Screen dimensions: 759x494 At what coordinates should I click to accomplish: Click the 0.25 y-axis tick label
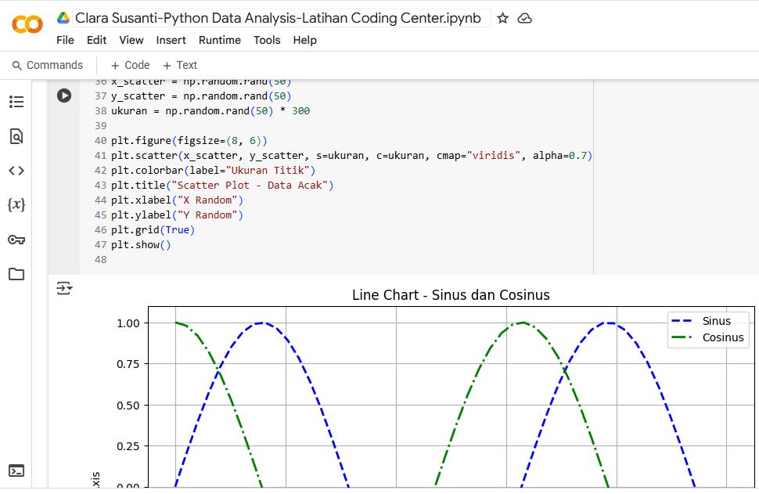pos(128,446)
